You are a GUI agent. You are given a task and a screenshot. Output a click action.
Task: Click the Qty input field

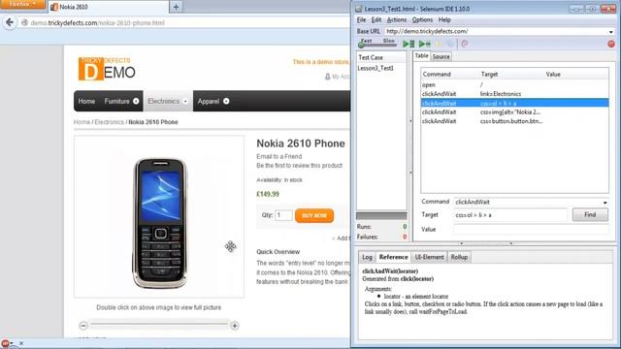(x=283, y=215)
